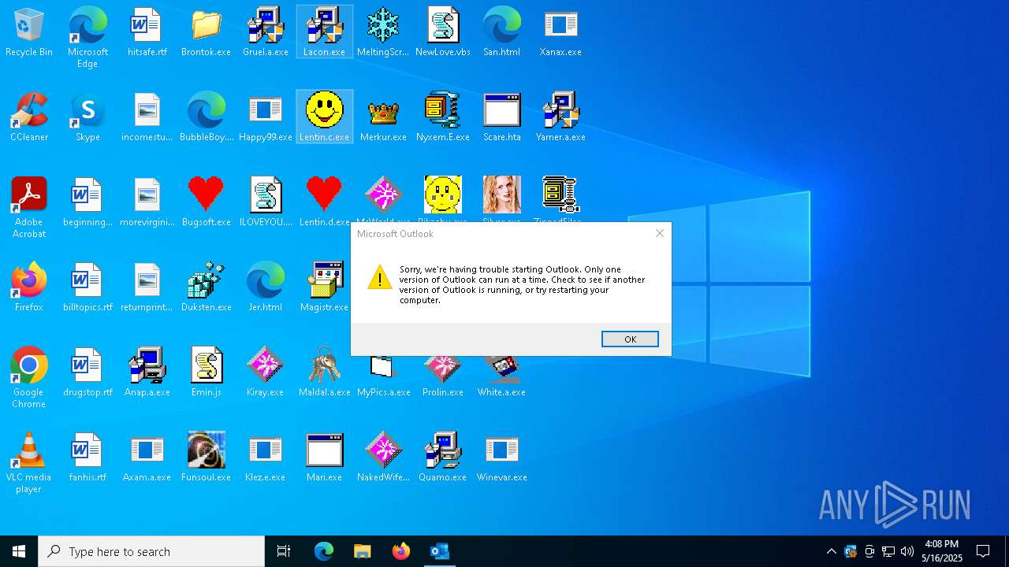Select the Brontok.exe folder icon
The width and height of the screenshot is (1009, 567).
point(206,33)
